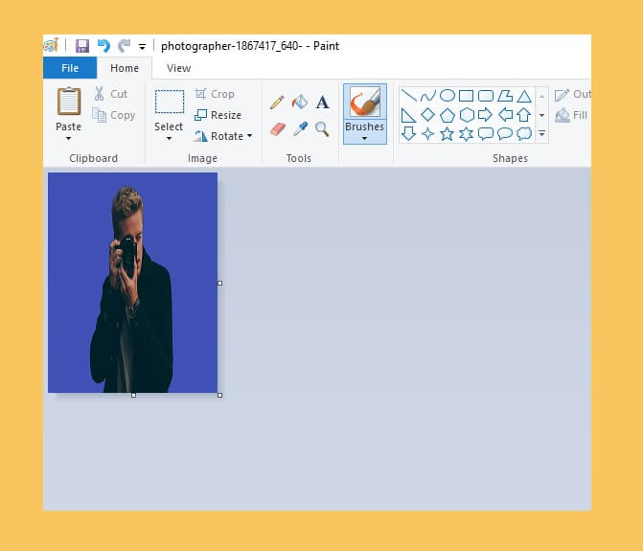
Task: Pick the Triangle shape
Action: [524, 97]
